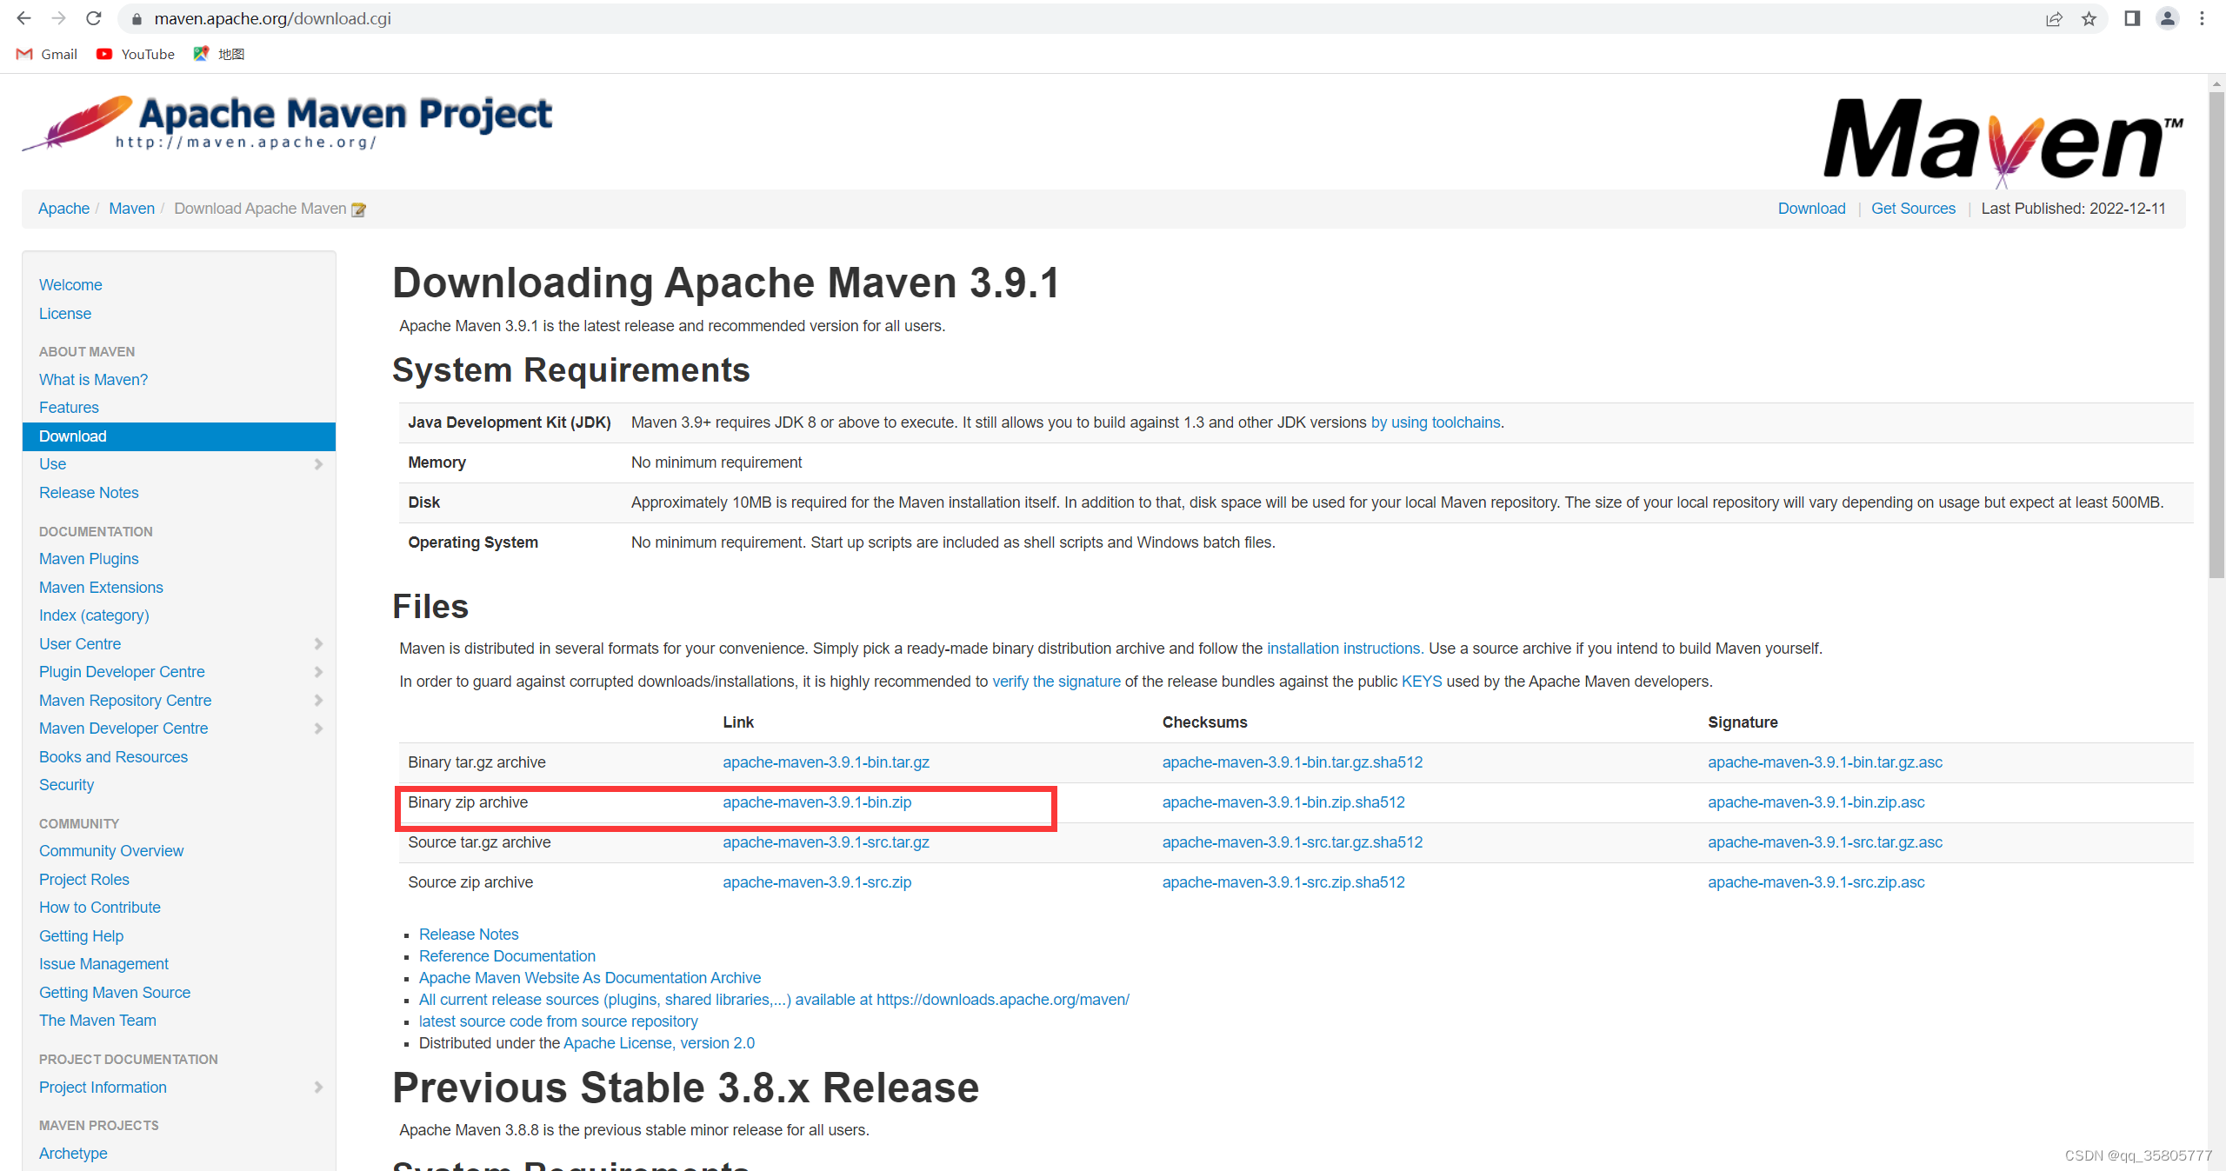Expand User Centre chevron

tap(318, 644)
